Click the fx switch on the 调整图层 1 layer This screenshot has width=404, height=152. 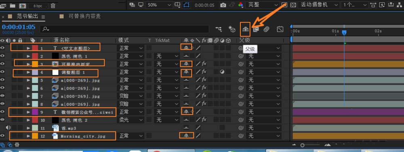coord(204,72)
